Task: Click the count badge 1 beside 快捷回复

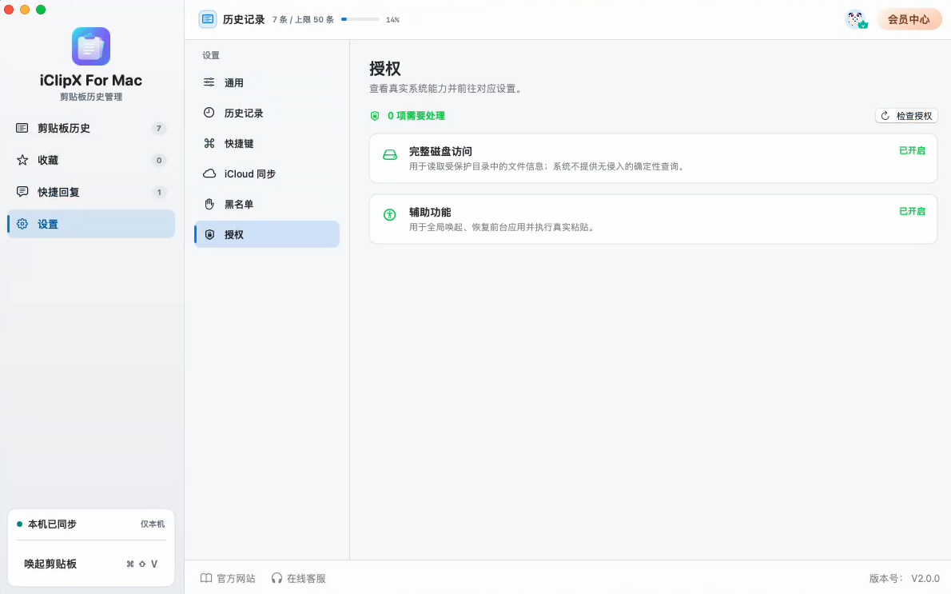Action: point(159,192)
